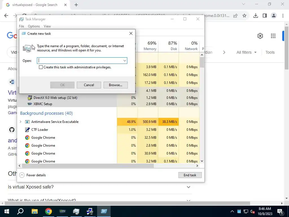This screenshot has height=217, width=289.
Task: Select the Antimalware Service Executable icon
Action: [27, 122]
